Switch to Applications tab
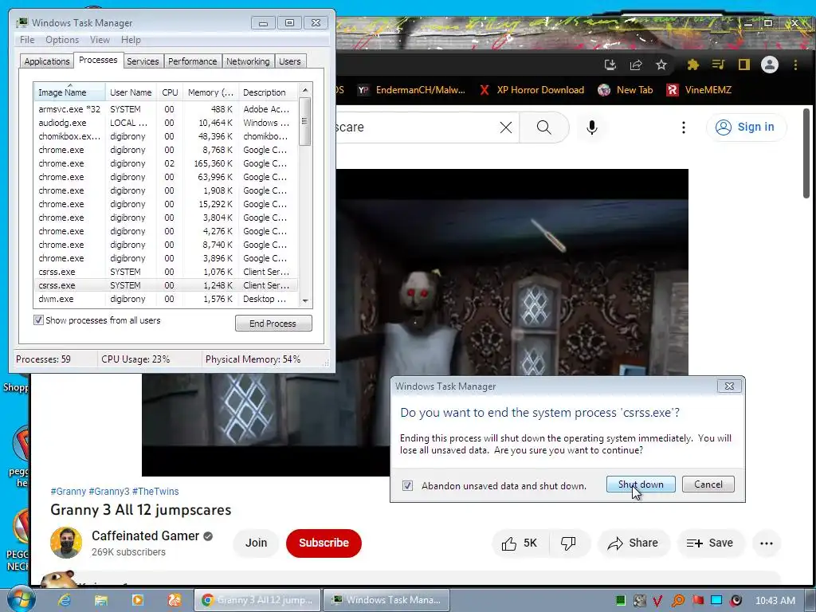 (47, 61)
